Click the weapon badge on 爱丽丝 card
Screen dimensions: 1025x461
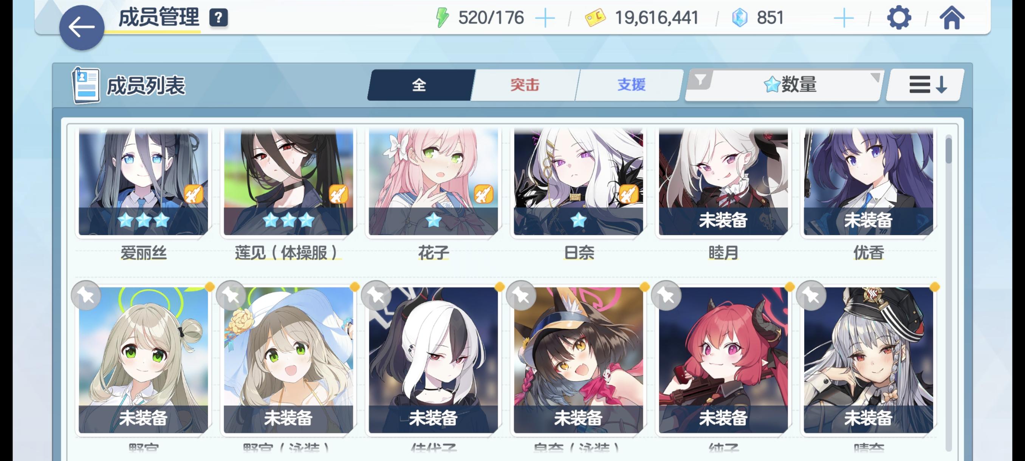pos(194,194)
